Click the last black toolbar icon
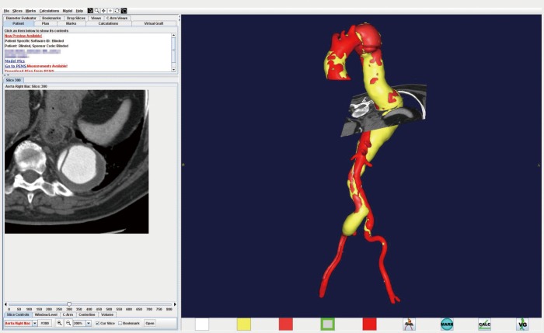This screenshot has height=333, width=544. pyautogui.click(x=124, y=11)
